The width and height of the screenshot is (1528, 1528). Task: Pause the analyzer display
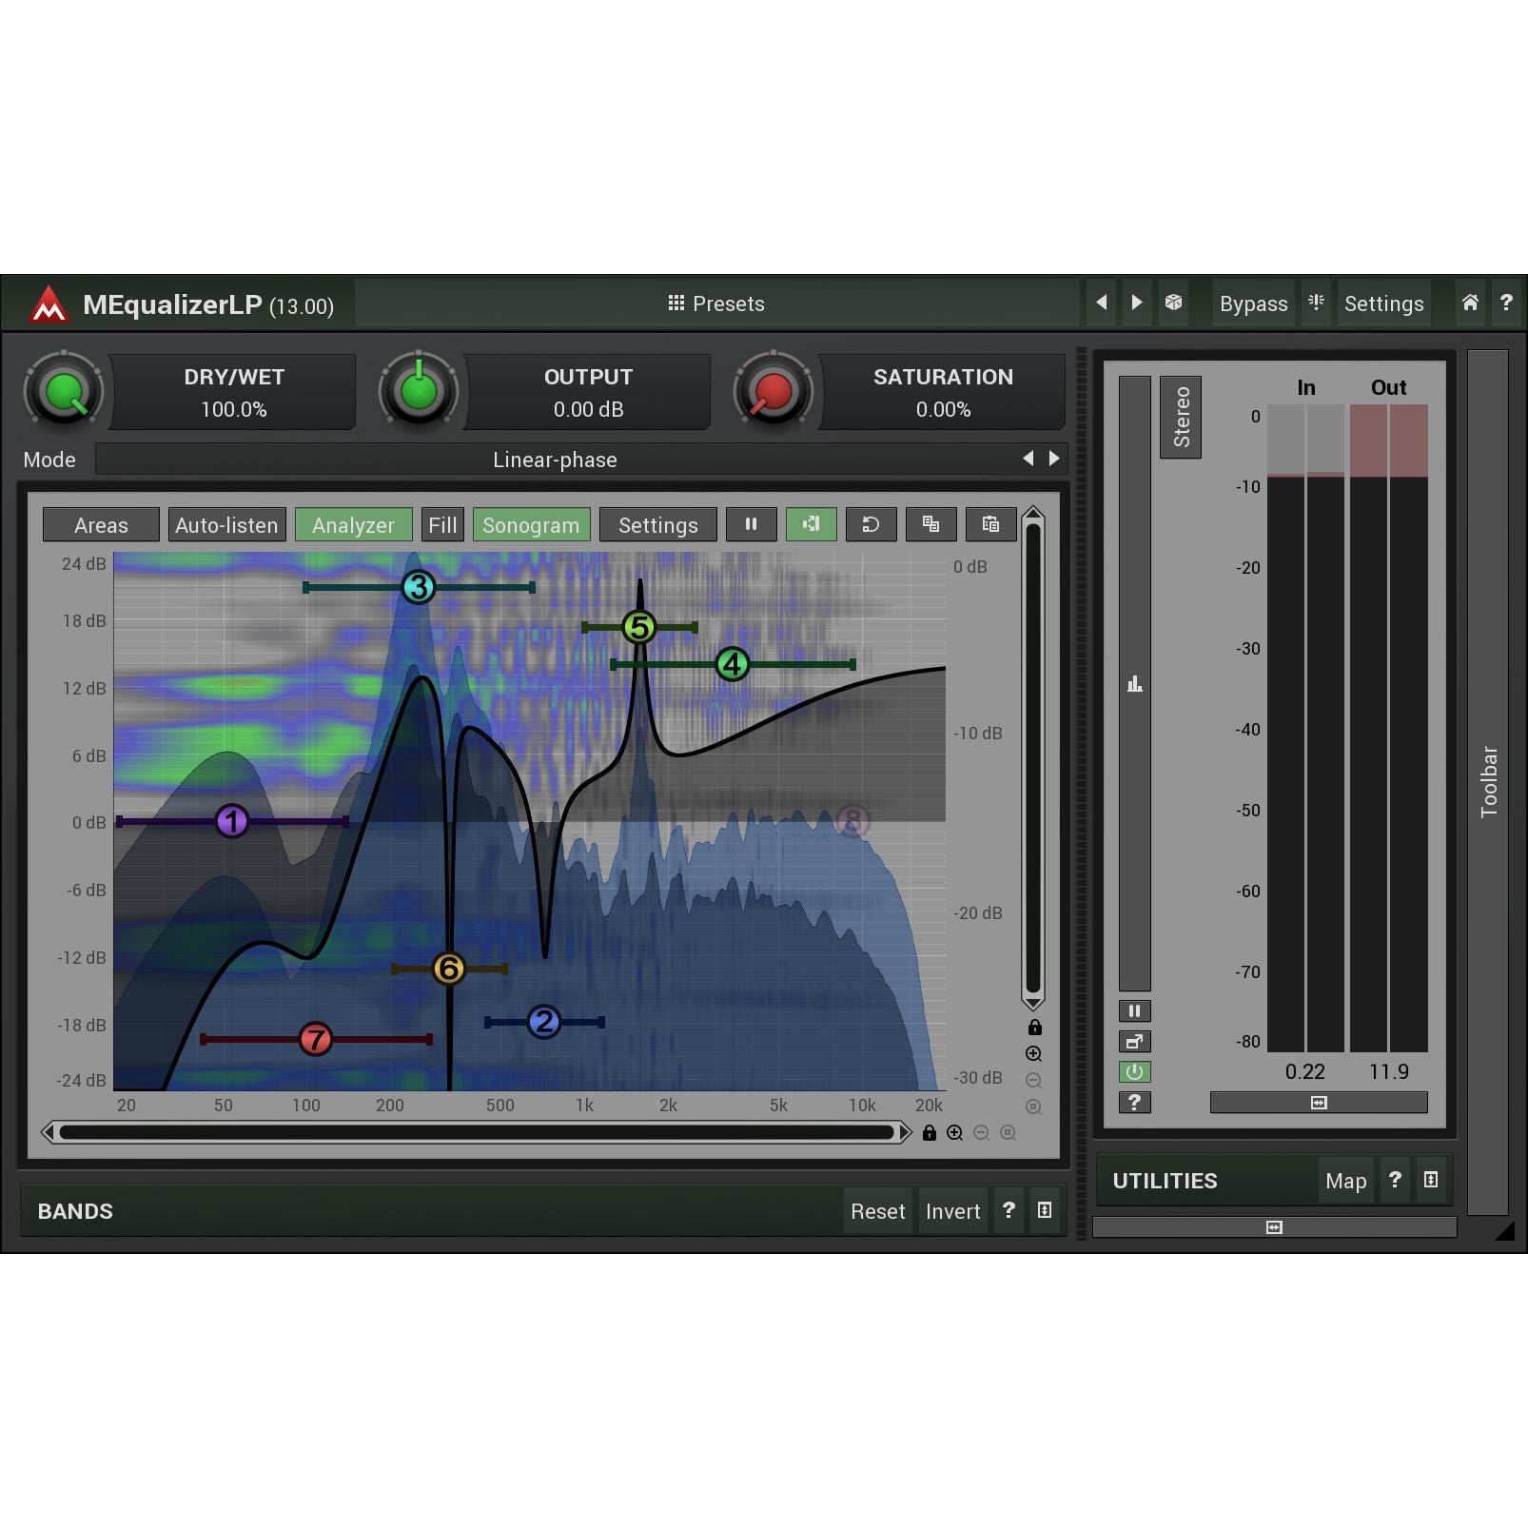751,524
